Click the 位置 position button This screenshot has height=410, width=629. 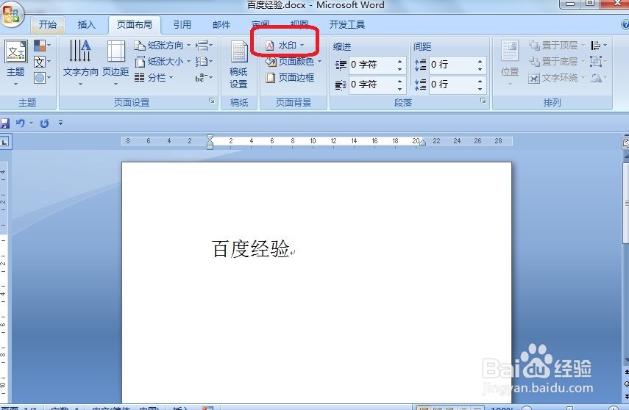(510, 63)
